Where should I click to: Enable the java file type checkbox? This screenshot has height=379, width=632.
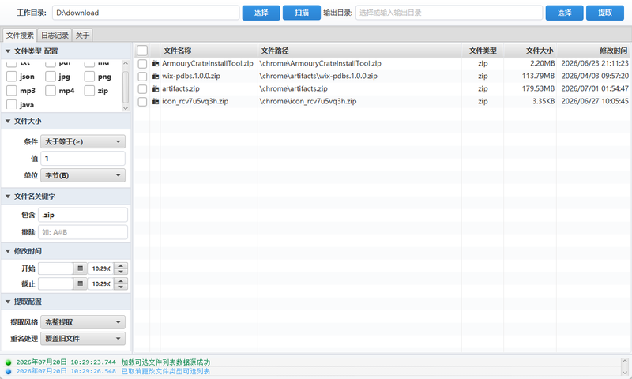[x=12, y=105]
